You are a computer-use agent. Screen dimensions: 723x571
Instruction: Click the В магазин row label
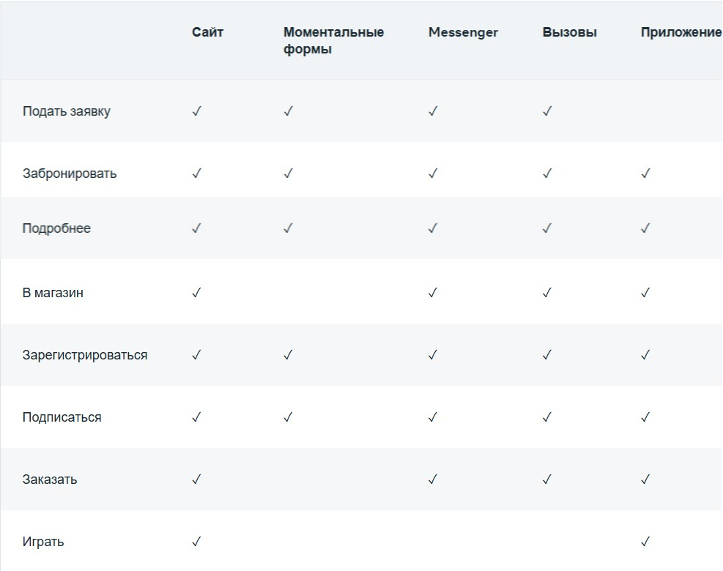(53, 293)
